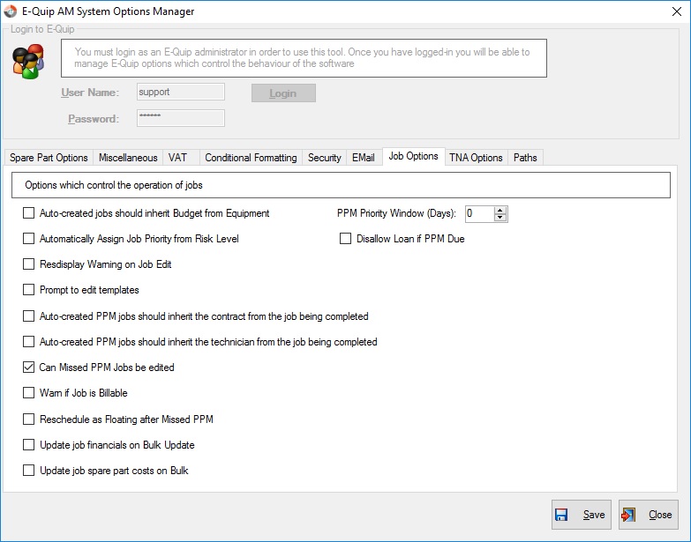The height and width of the screenshot is (542, 691).
Task: Switch to TNA Options tab
Action: point(476,158)
